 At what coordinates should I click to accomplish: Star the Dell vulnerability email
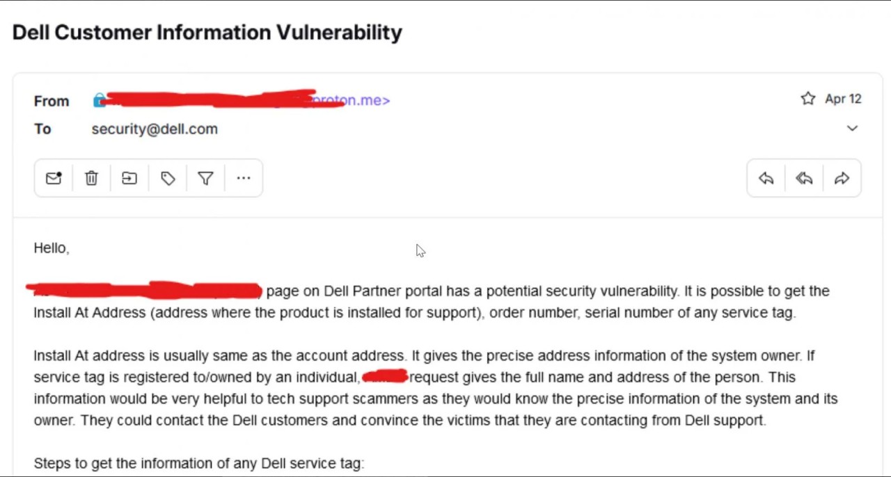point(807,99)
